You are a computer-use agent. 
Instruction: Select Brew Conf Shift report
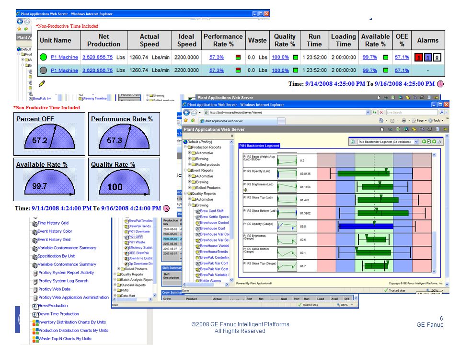tap(211, 211)
